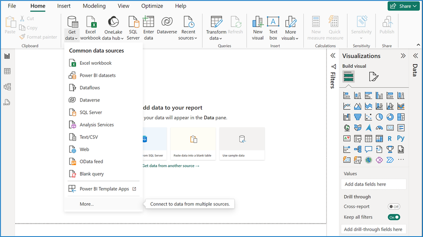Screen dimensions: 423x237
Task: Open DAX query view in left sidebar
Action: click(x=7, y=102)
